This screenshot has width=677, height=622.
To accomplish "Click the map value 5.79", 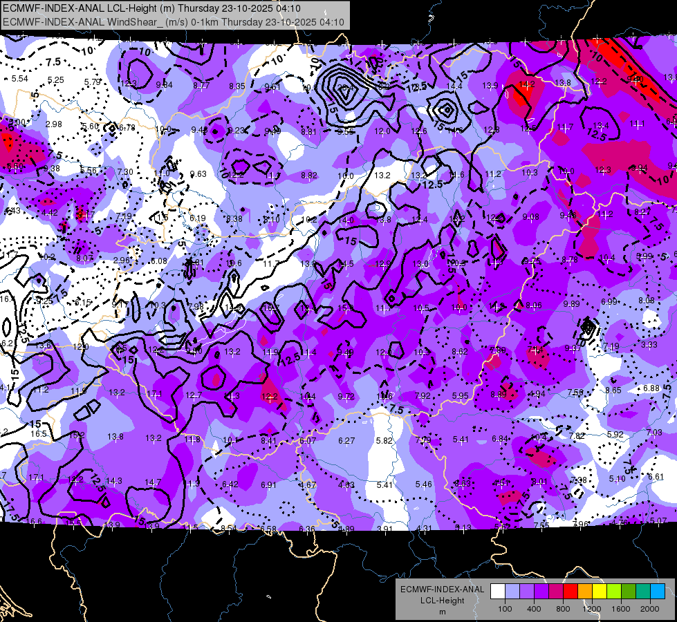I will point(93,82).
